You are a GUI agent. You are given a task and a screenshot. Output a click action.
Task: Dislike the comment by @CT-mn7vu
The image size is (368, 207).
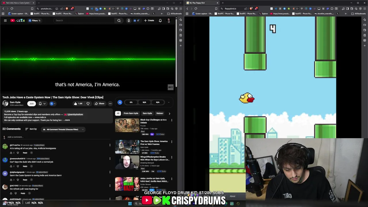click(18, 153)
